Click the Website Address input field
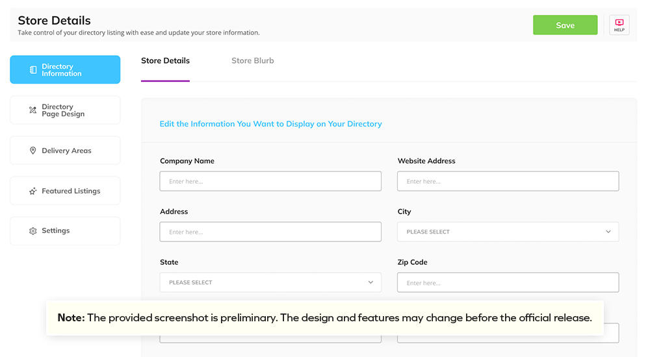This screenshot has width=650, height=357. pyautogui.click(x=508, y=181)
